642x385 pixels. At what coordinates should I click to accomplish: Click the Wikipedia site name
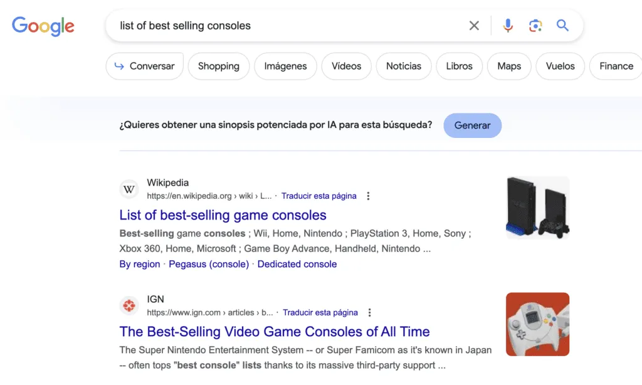pos(168,182)
